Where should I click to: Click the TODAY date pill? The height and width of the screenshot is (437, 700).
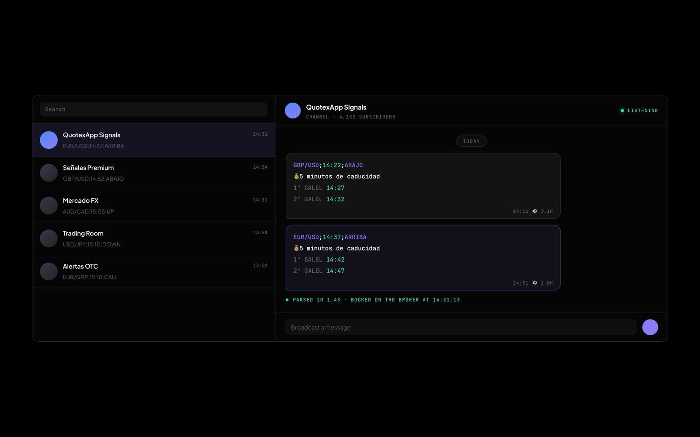tap(471, 141)
